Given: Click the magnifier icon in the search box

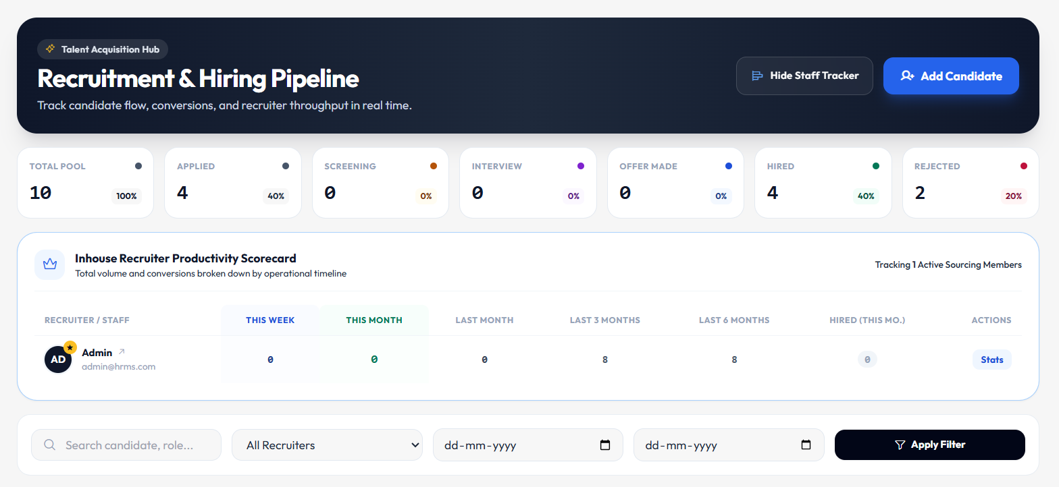Looking at the screenshot, I should click(x=49, y=445).
